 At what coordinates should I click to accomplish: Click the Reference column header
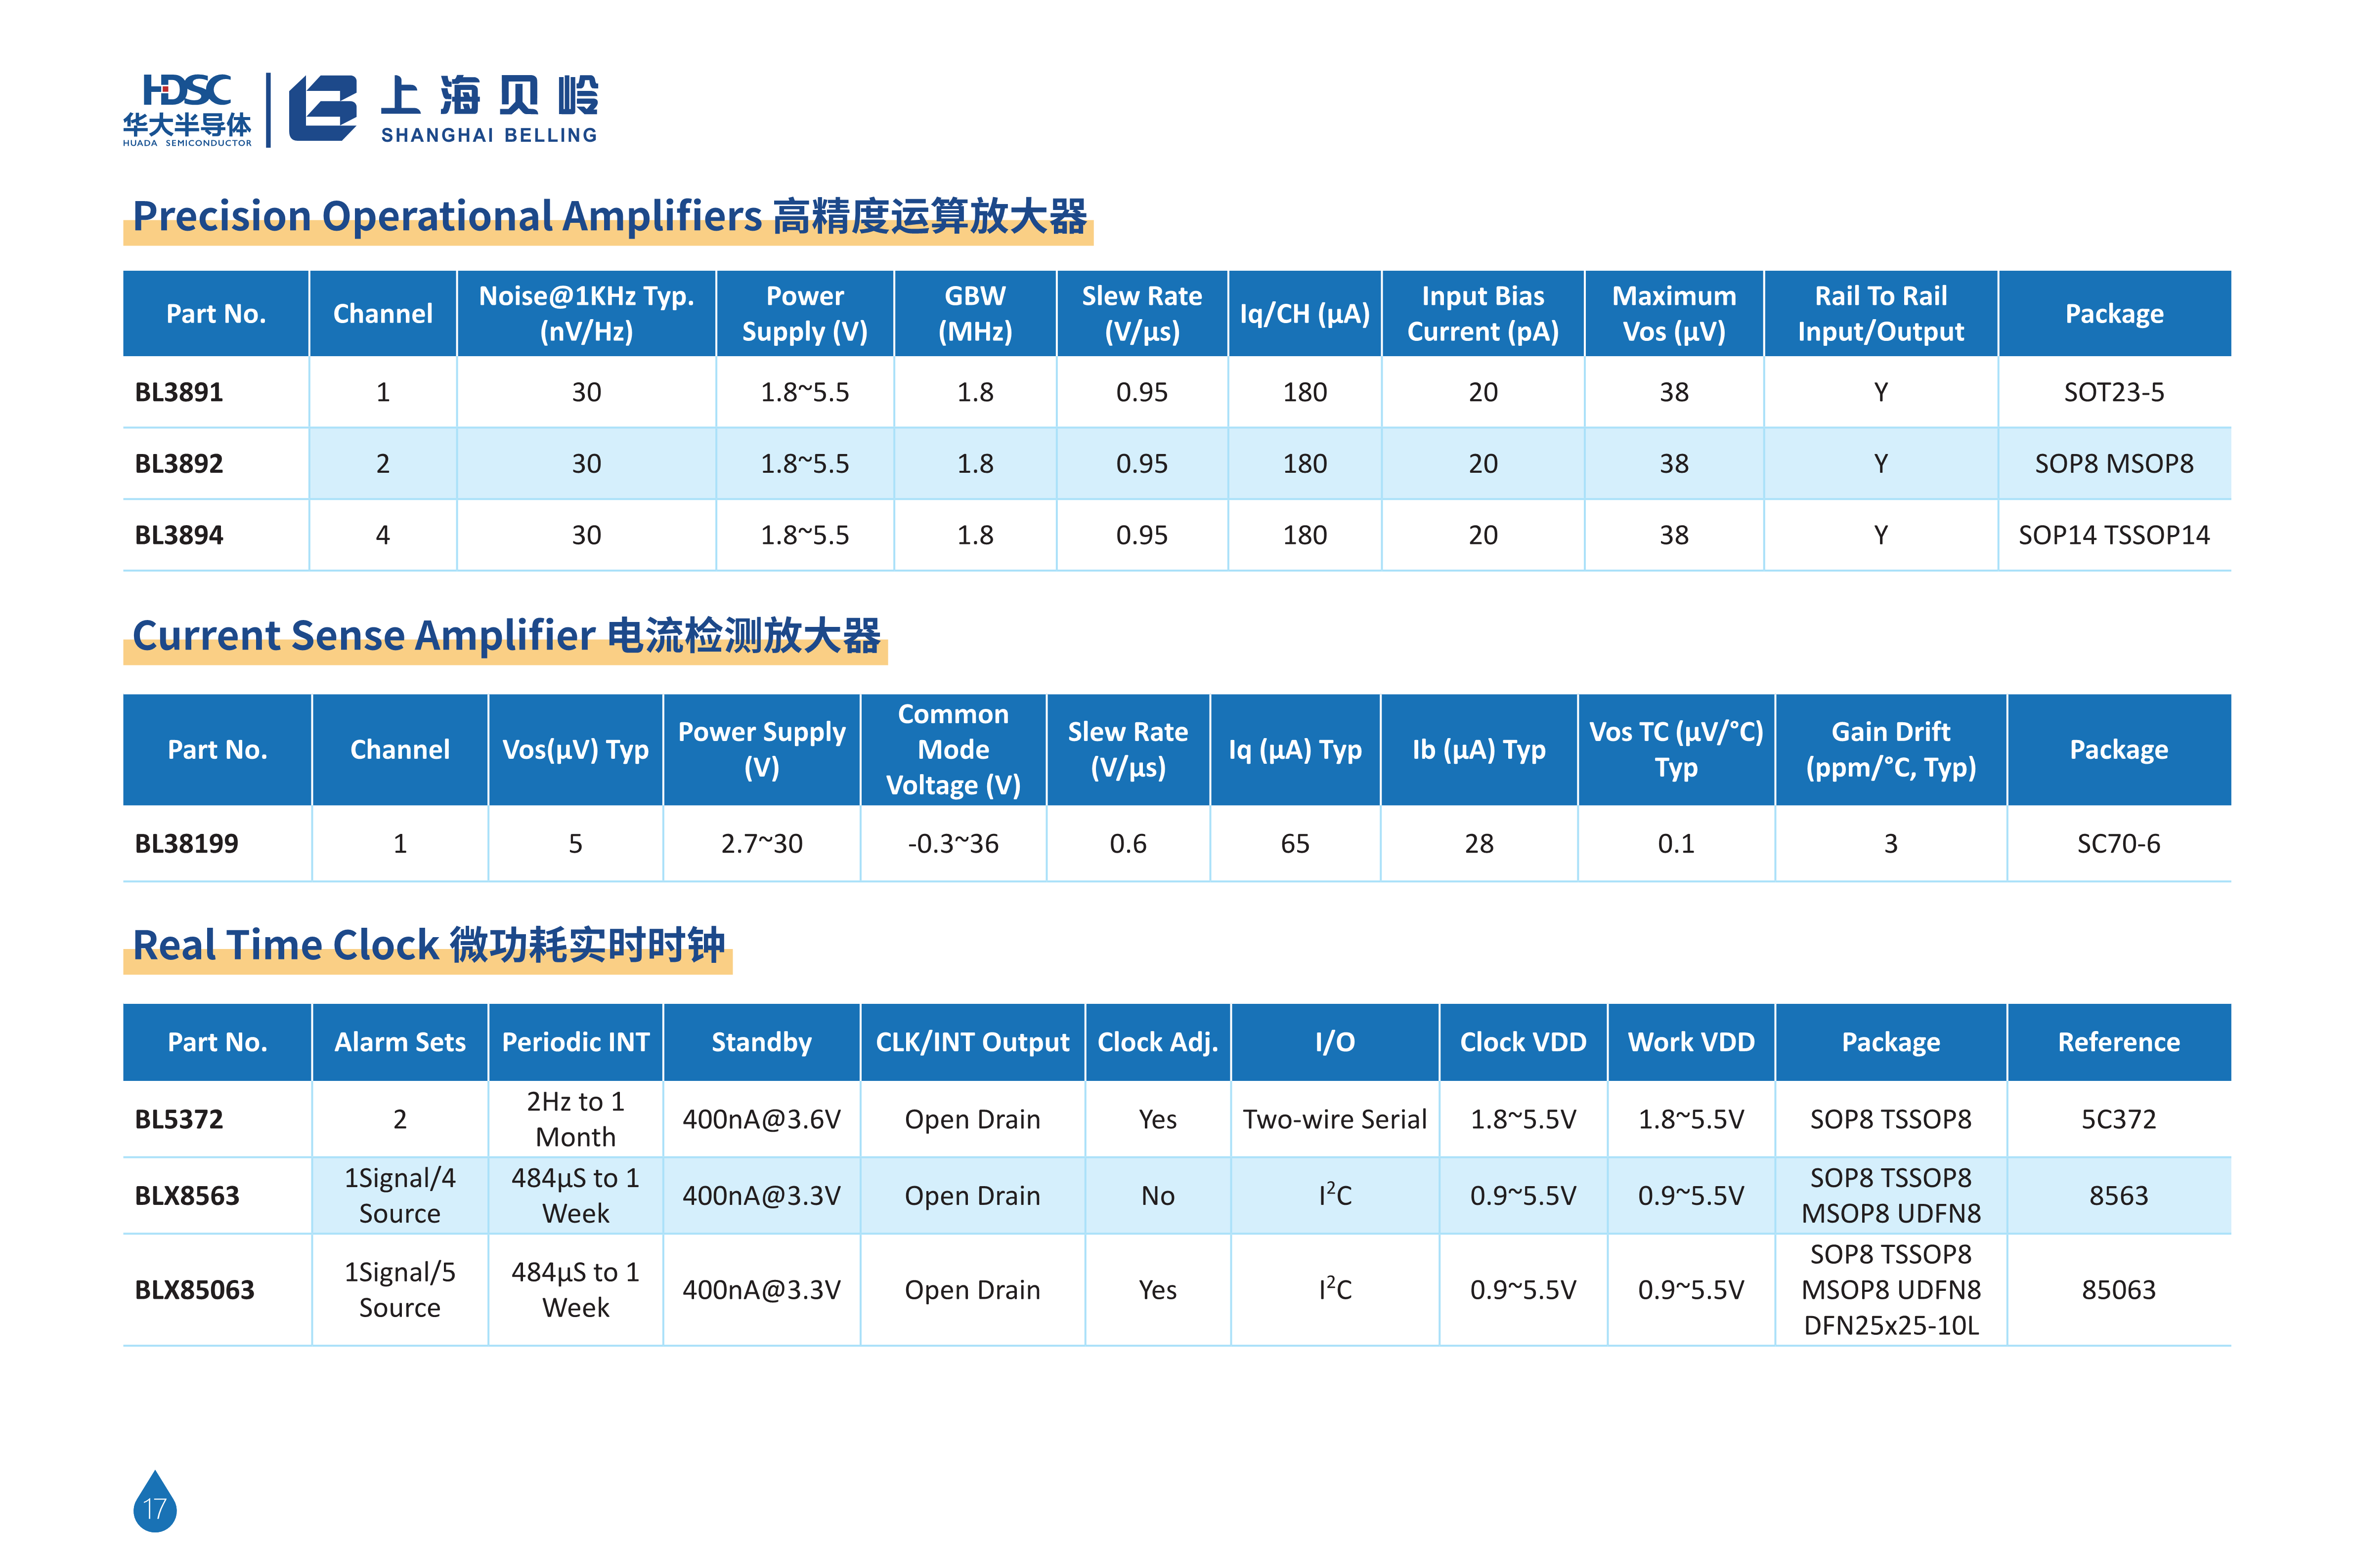[2119, 1042]
